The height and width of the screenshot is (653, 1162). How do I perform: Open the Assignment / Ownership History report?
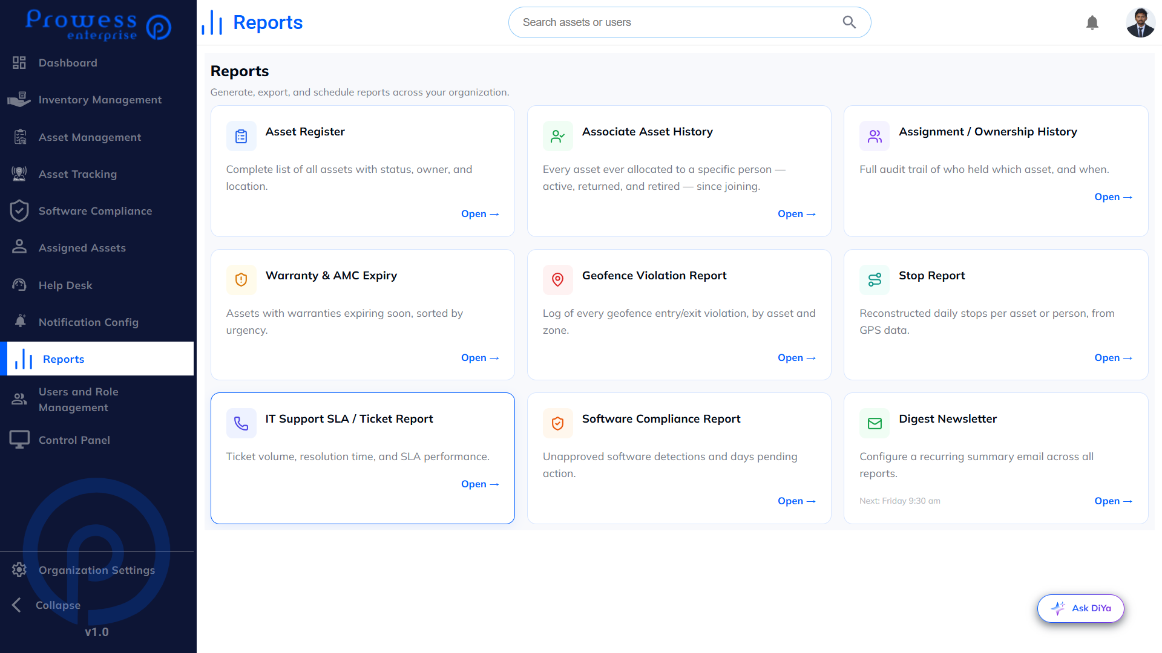(x=1113, y=197)
